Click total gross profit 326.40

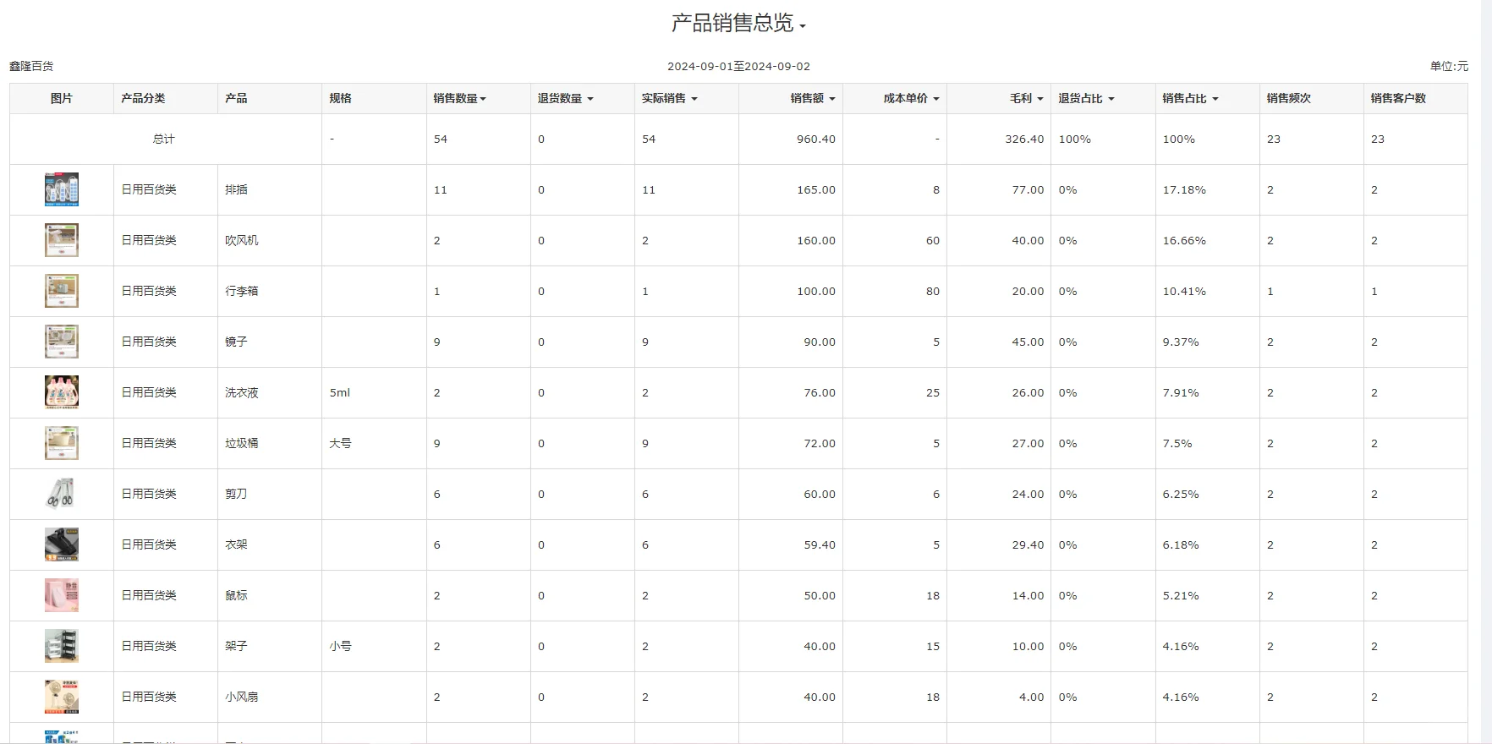coord(1024,139)
